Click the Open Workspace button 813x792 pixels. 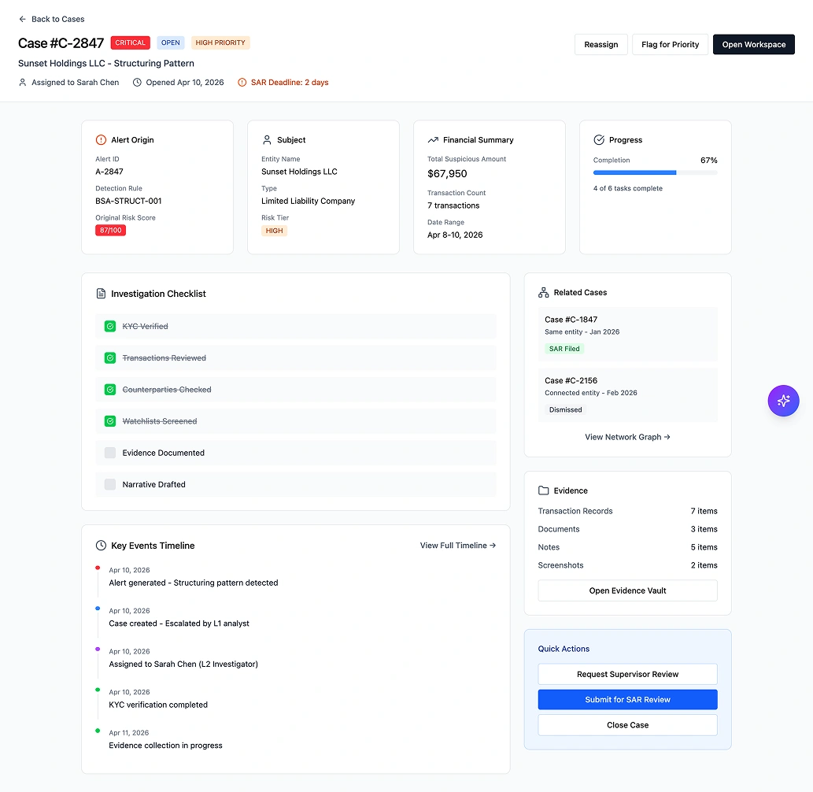[753, 45]
